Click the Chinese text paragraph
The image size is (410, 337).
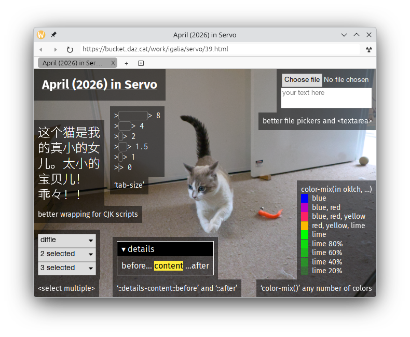[x=69, y=163]
